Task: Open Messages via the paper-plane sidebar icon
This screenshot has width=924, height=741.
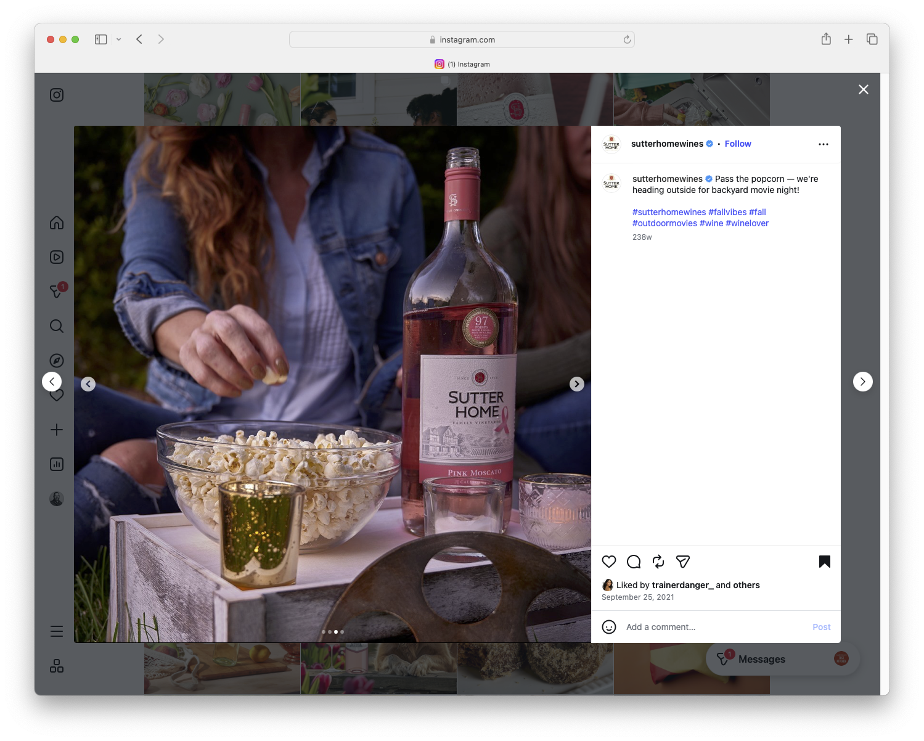Action: pyautogui.click(x=56, y=290)
